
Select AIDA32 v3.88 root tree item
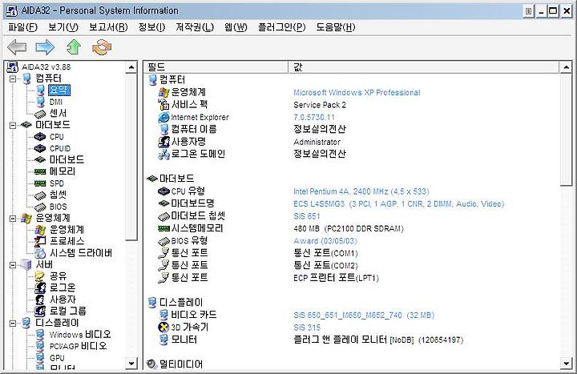[46, 67]
